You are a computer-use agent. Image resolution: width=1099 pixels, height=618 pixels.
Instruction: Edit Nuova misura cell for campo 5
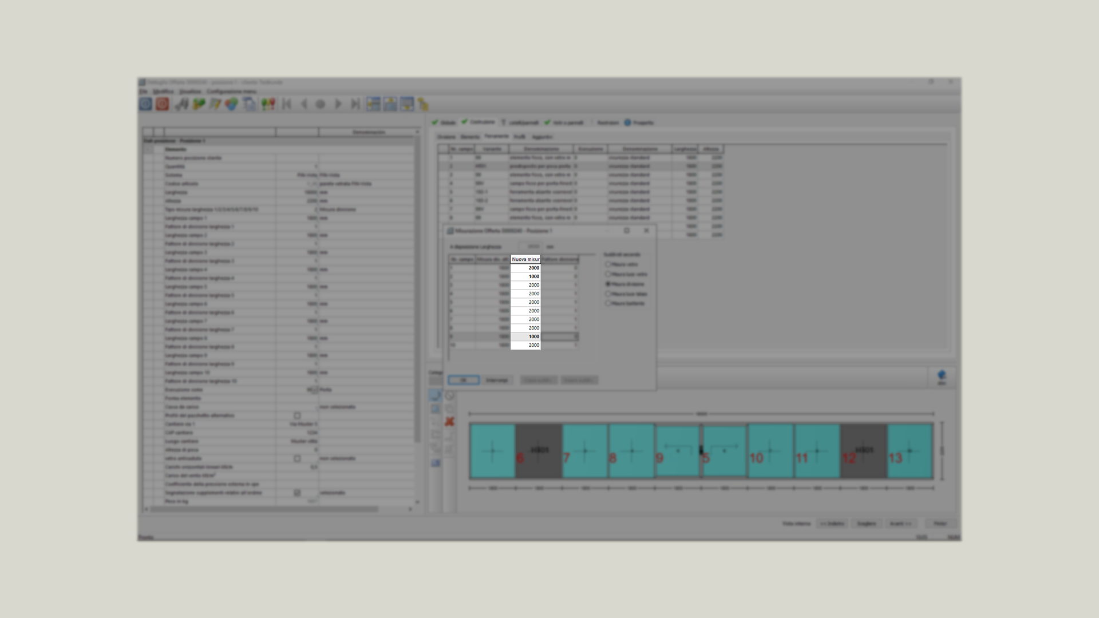[525, 302]
